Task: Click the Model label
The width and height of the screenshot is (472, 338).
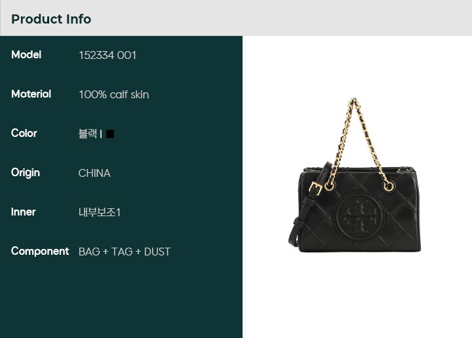Action: click(26, 55)
